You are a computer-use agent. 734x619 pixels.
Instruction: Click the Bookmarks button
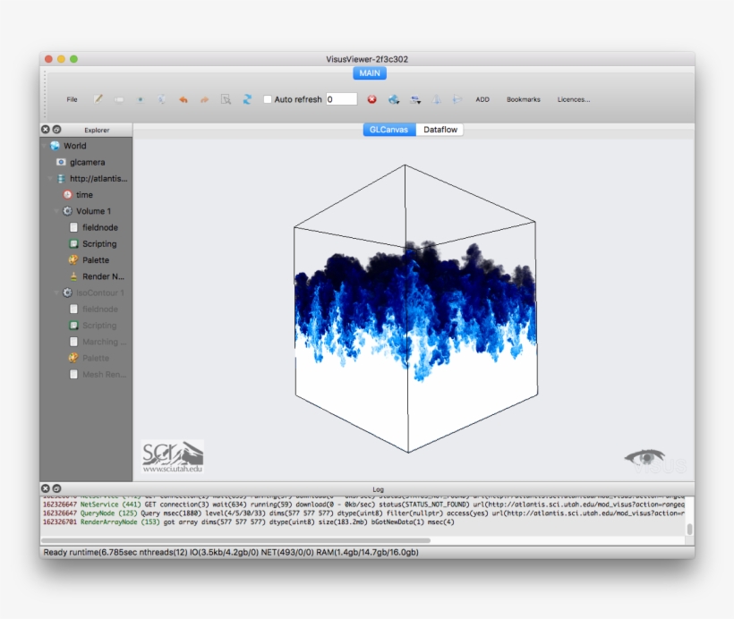pos(523,99)
